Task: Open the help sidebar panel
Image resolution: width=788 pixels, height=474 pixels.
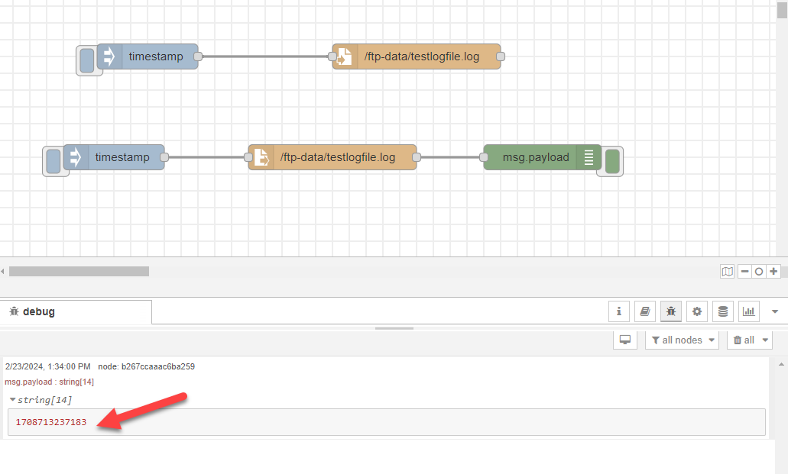Action: (646, 311)
